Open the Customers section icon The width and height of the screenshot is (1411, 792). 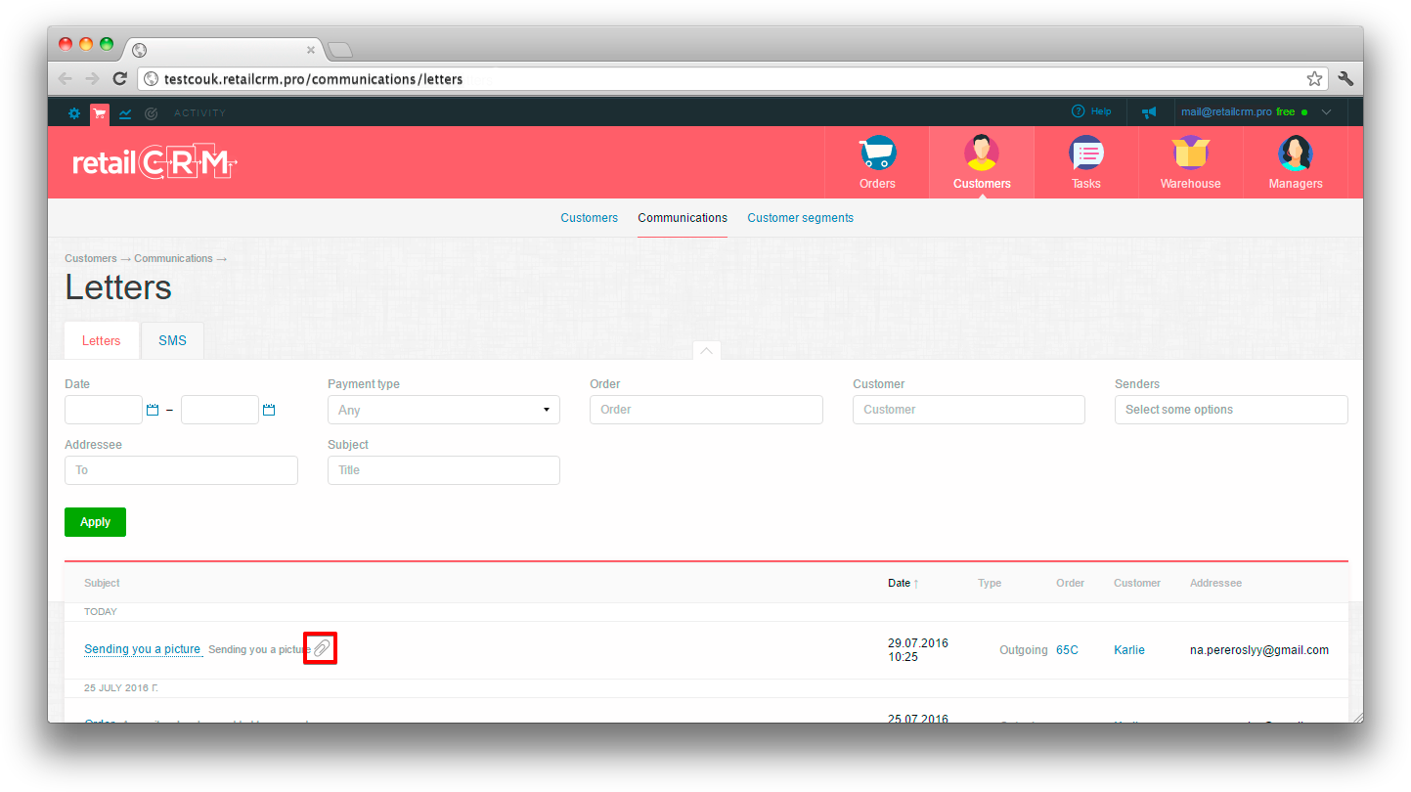click(x=982, y=153)
